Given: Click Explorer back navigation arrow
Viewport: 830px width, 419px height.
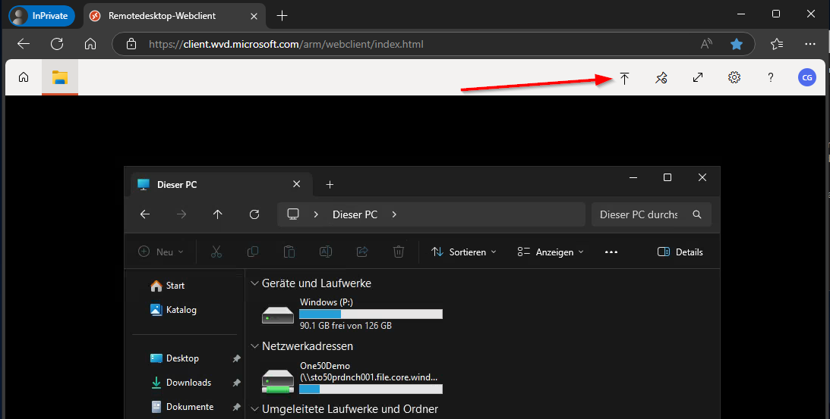Looking at the screenshot, I should [x=145, y=214].
